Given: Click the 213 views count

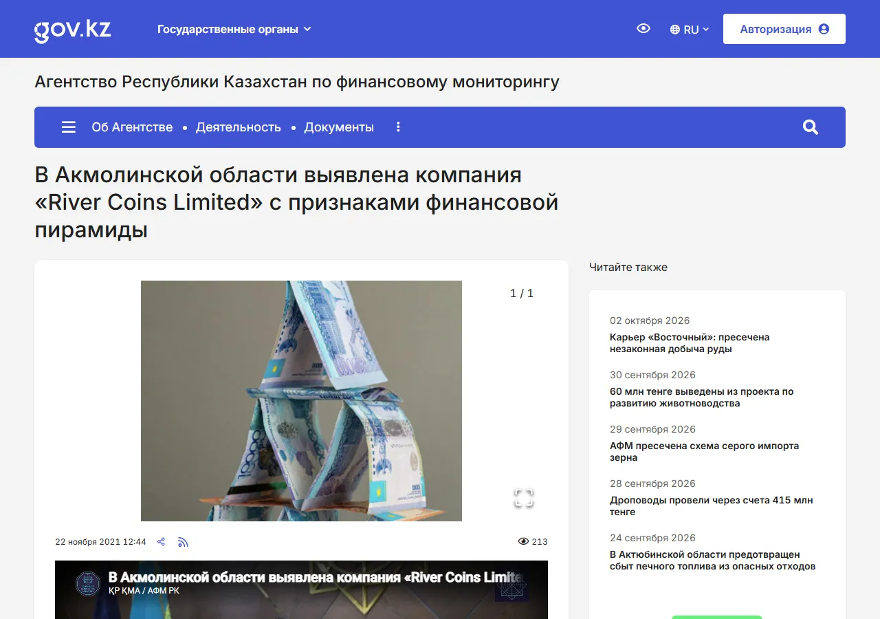Looking at the screenshot, I should tap(533, 542).
